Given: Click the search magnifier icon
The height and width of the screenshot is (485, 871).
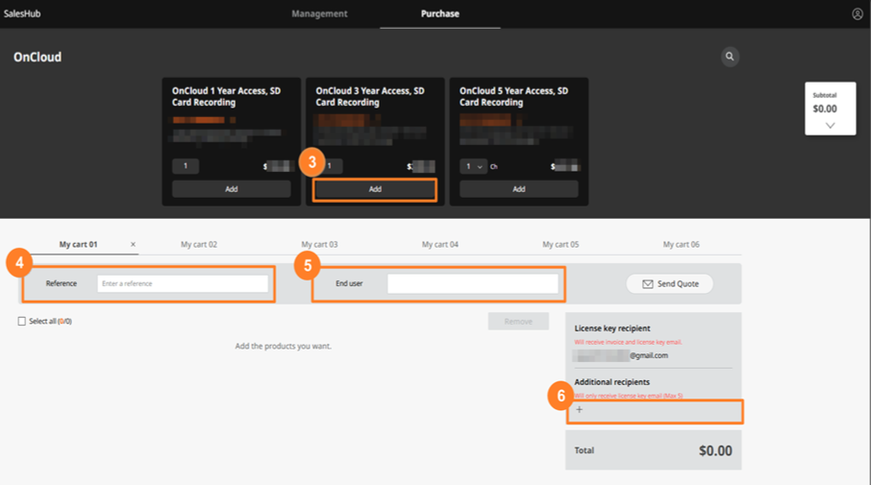Looking at the screenshot, I should pos(730,57).
